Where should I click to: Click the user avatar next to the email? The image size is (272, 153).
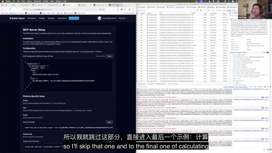pyautogui.click(x=99, y=18)
